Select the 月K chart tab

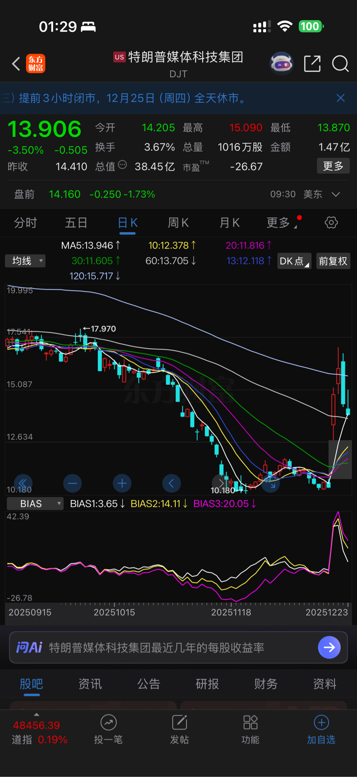coord(230,223)
